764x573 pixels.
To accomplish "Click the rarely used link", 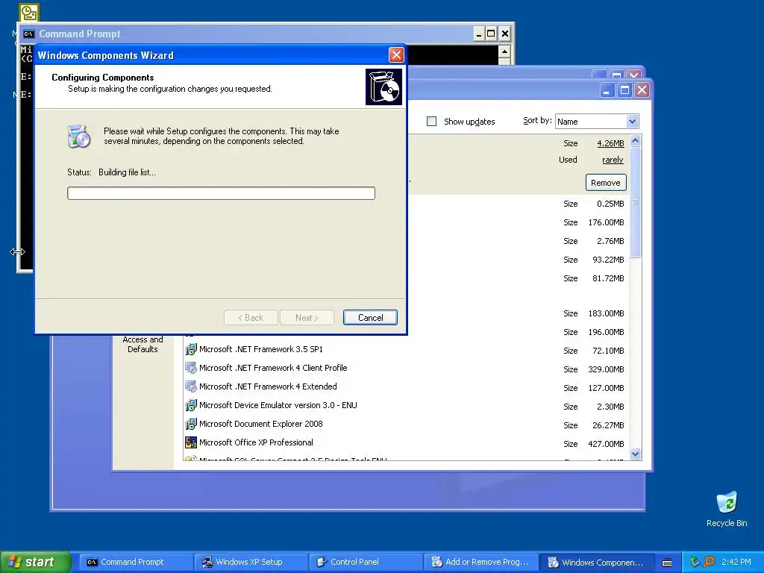I will coord(613,160).
